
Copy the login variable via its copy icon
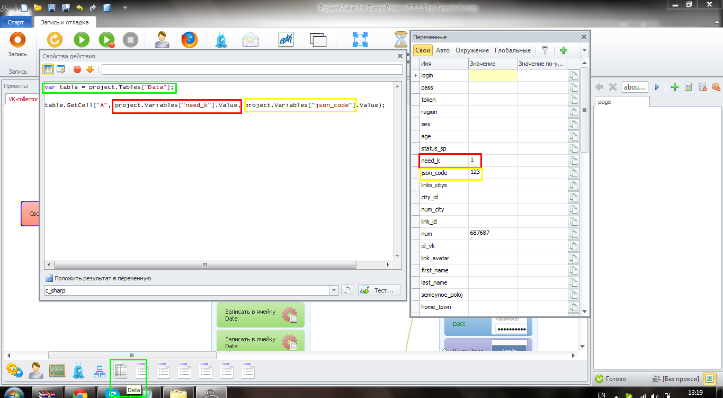573,75
